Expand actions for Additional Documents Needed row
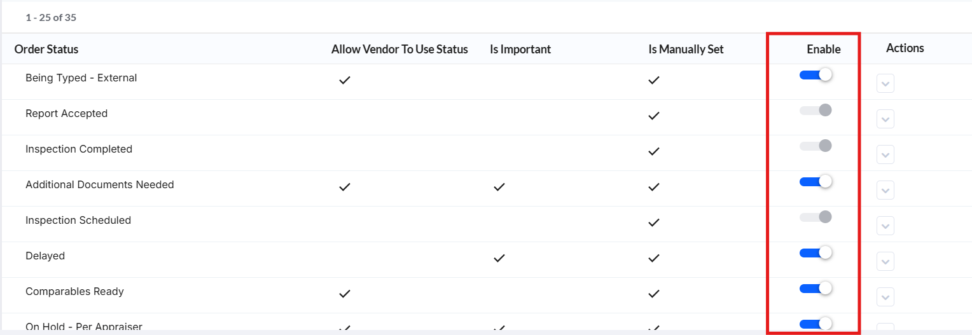This screenshot has width=972, height=335. pos(885,190)
